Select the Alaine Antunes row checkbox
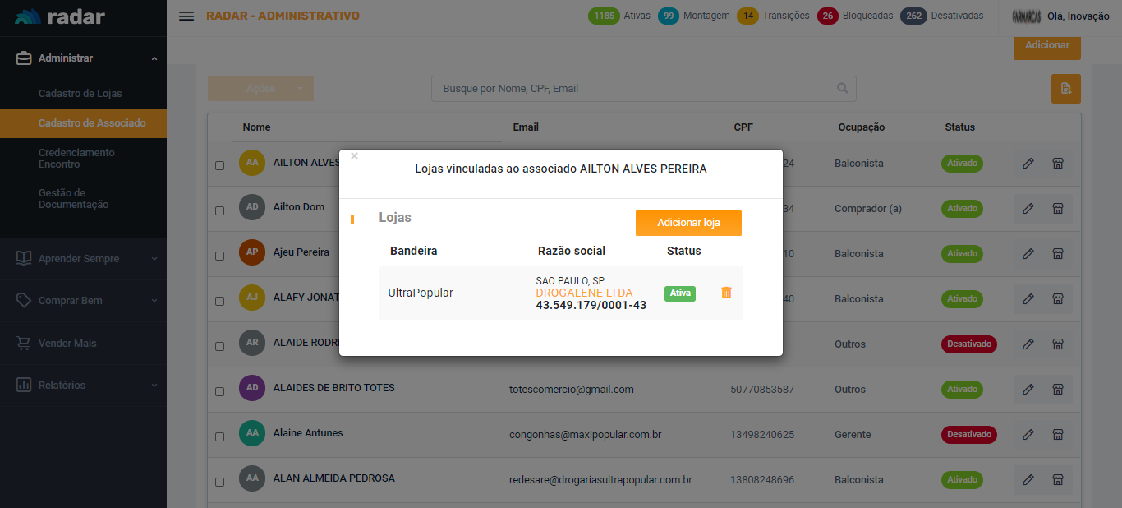This screenshot has width=1122, height=508. point(219,436)
